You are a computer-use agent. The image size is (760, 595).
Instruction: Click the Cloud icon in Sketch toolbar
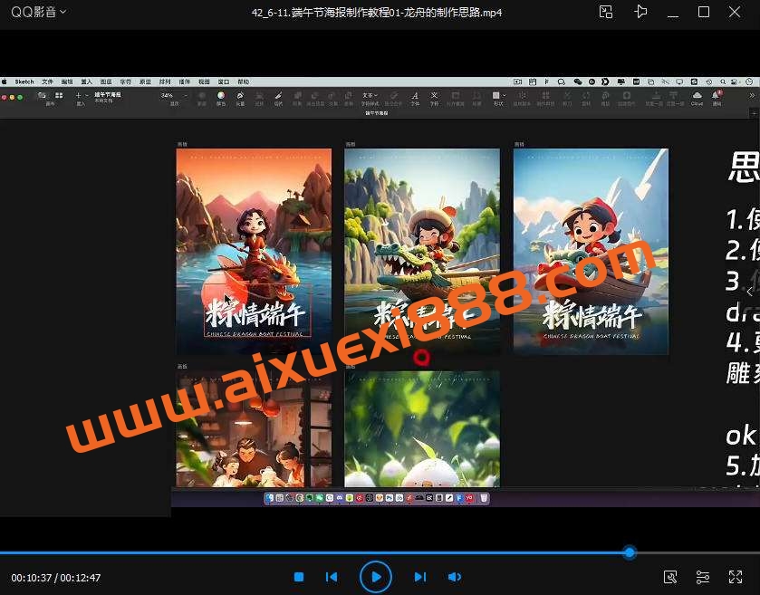(697, 96)
